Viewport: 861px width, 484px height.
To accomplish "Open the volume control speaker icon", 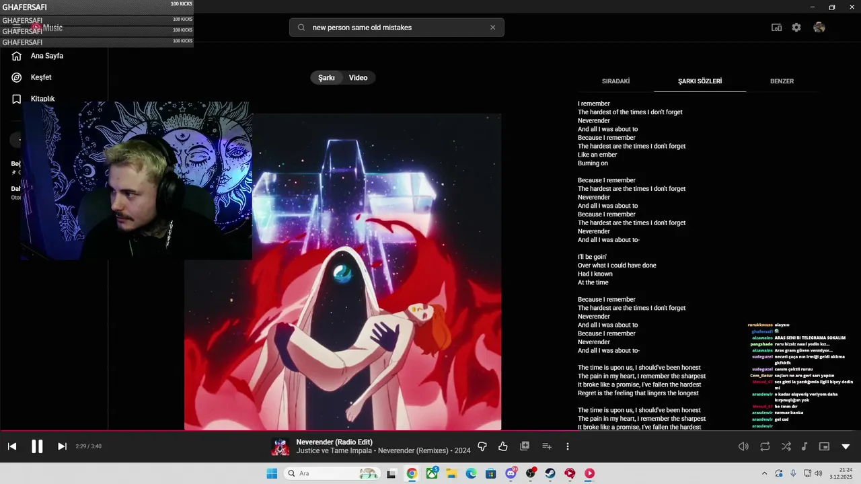I will point(743,446).
